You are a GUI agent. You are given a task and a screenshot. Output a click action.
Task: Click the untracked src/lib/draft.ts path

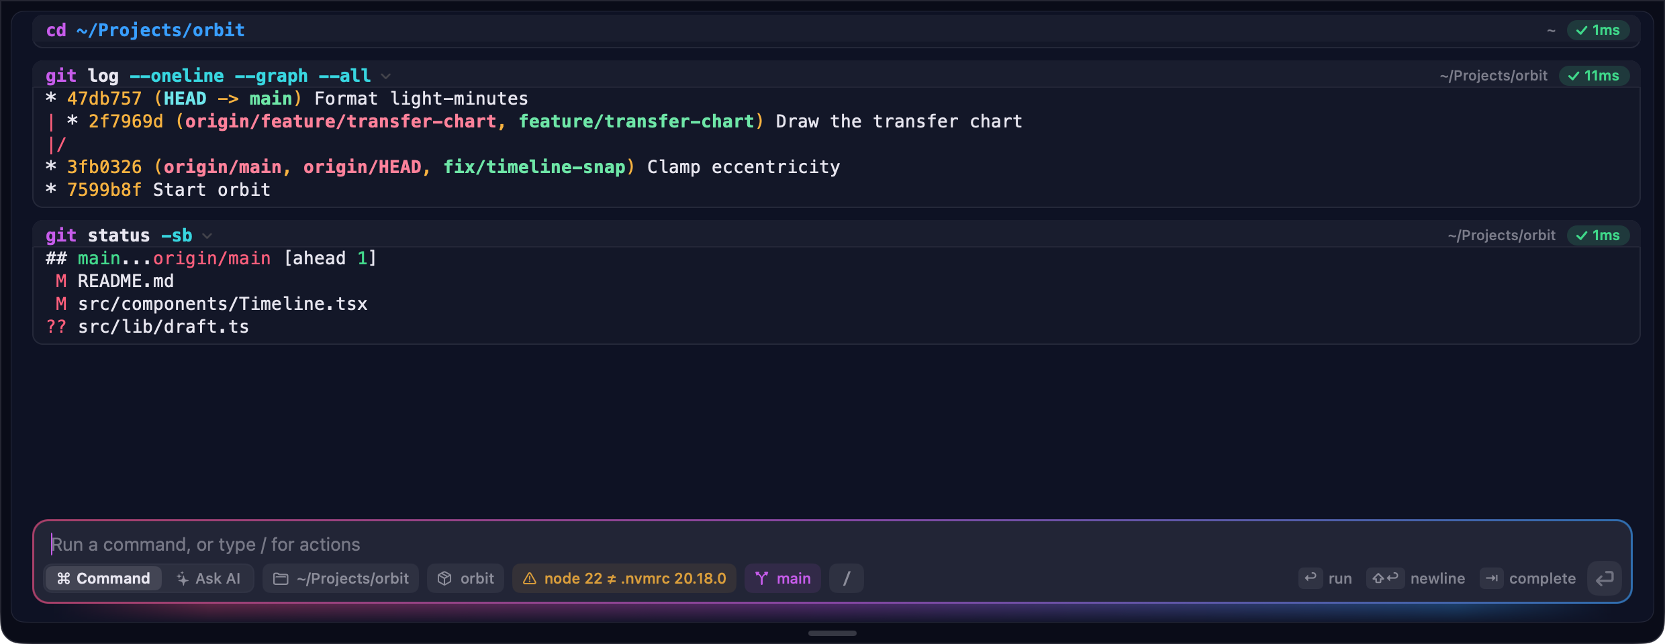[x=164, y=327]
